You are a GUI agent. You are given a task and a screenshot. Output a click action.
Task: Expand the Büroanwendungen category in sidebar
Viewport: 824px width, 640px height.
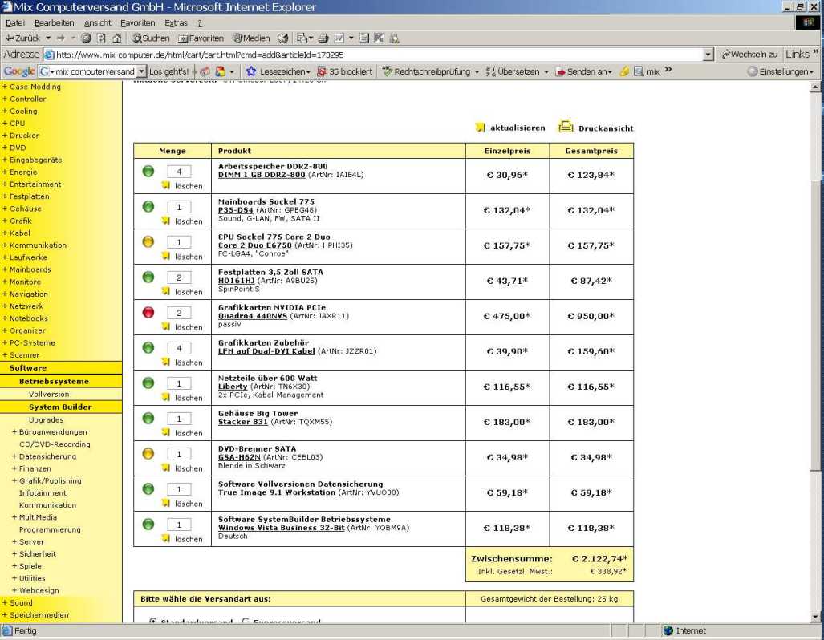point(14,431)
